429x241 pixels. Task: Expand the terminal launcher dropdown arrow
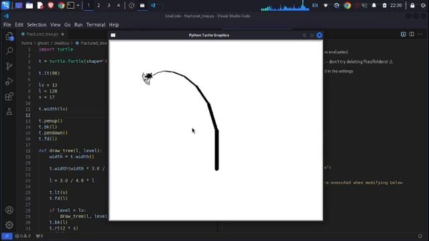tap(78, 5)
